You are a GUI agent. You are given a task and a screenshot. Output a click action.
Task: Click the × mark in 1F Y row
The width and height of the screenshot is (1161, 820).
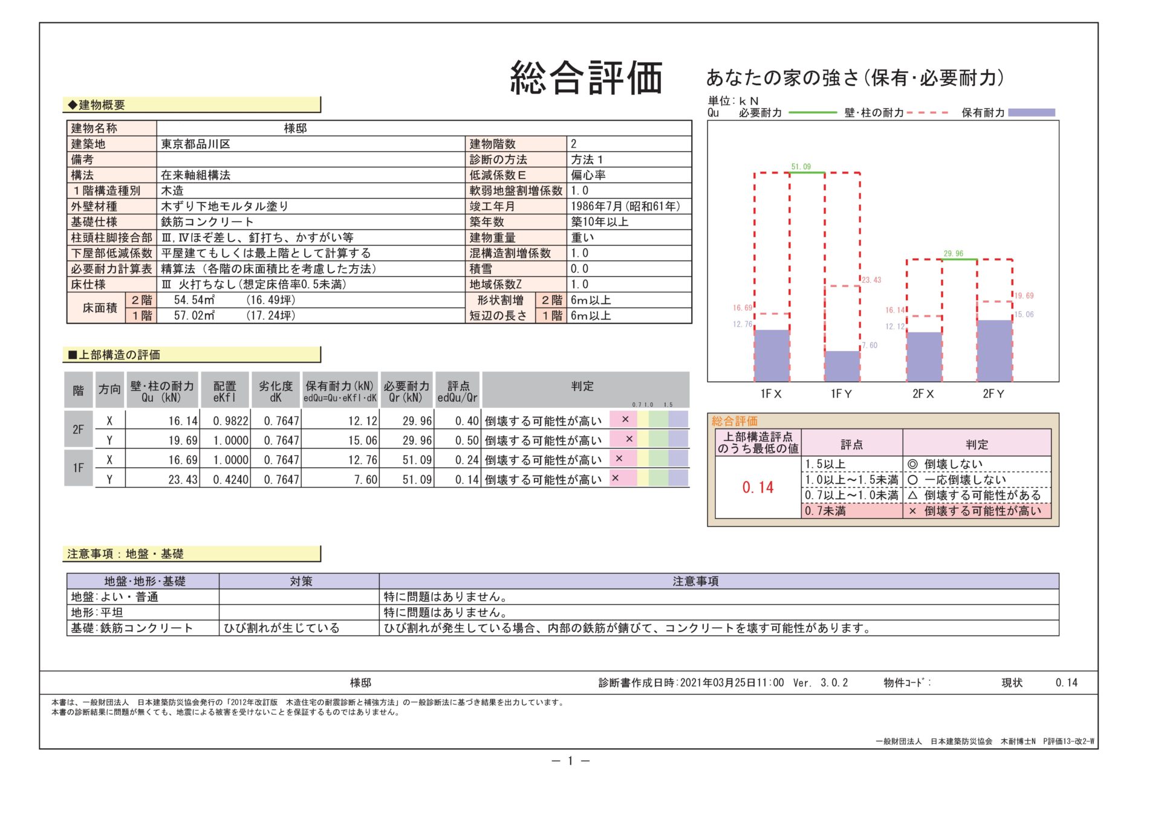(615, 478)
